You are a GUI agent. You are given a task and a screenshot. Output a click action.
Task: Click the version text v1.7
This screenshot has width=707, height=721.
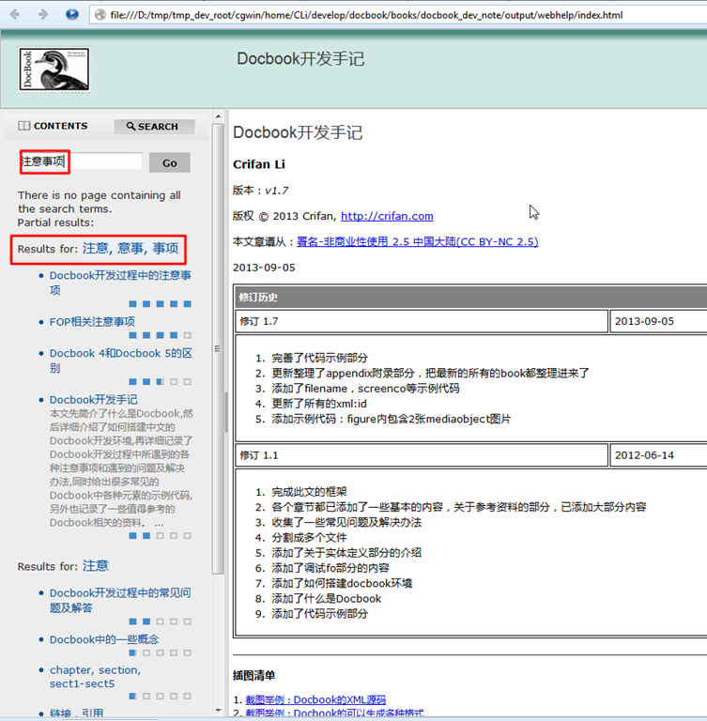(276, 191)
